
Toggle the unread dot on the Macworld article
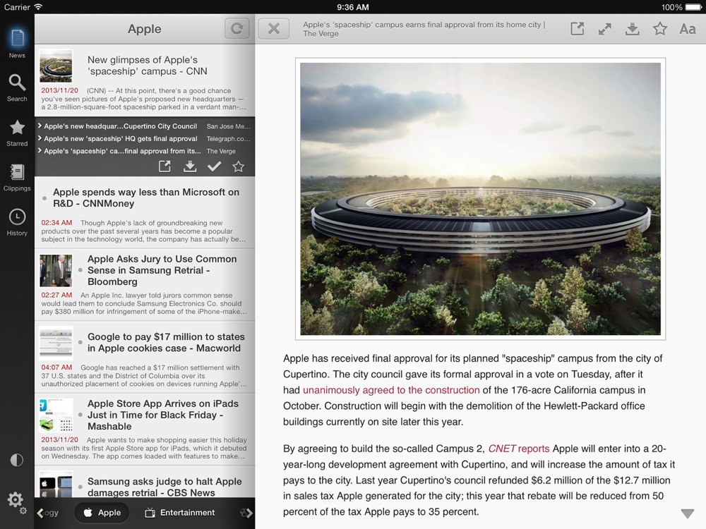[x=80, y=342]
